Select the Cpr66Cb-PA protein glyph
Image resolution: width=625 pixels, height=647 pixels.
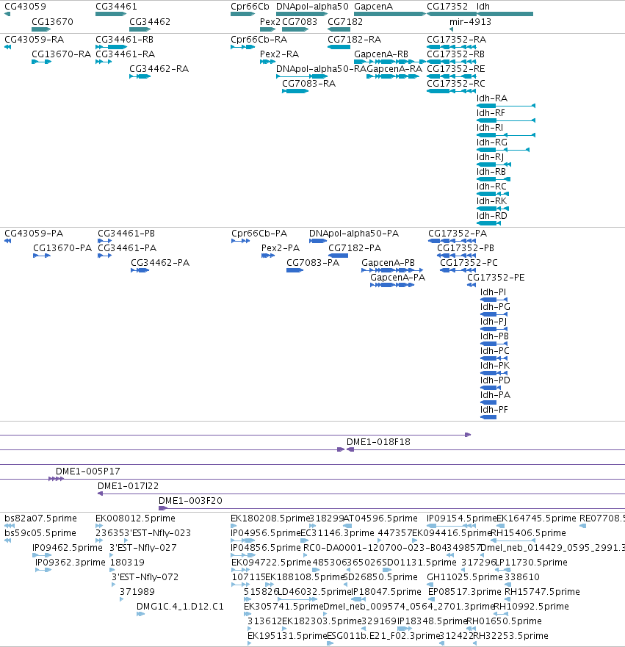[x=241, y=241]
